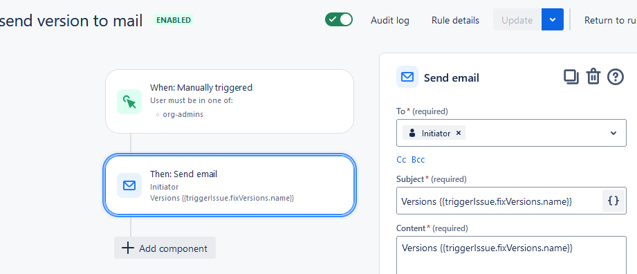Click the envelope icon beside Send email heading

407,77
